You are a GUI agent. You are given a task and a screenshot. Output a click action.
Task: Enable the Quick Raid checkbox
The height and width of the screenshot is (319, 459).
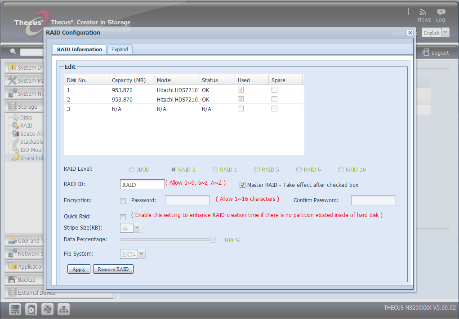pos(123,217)
